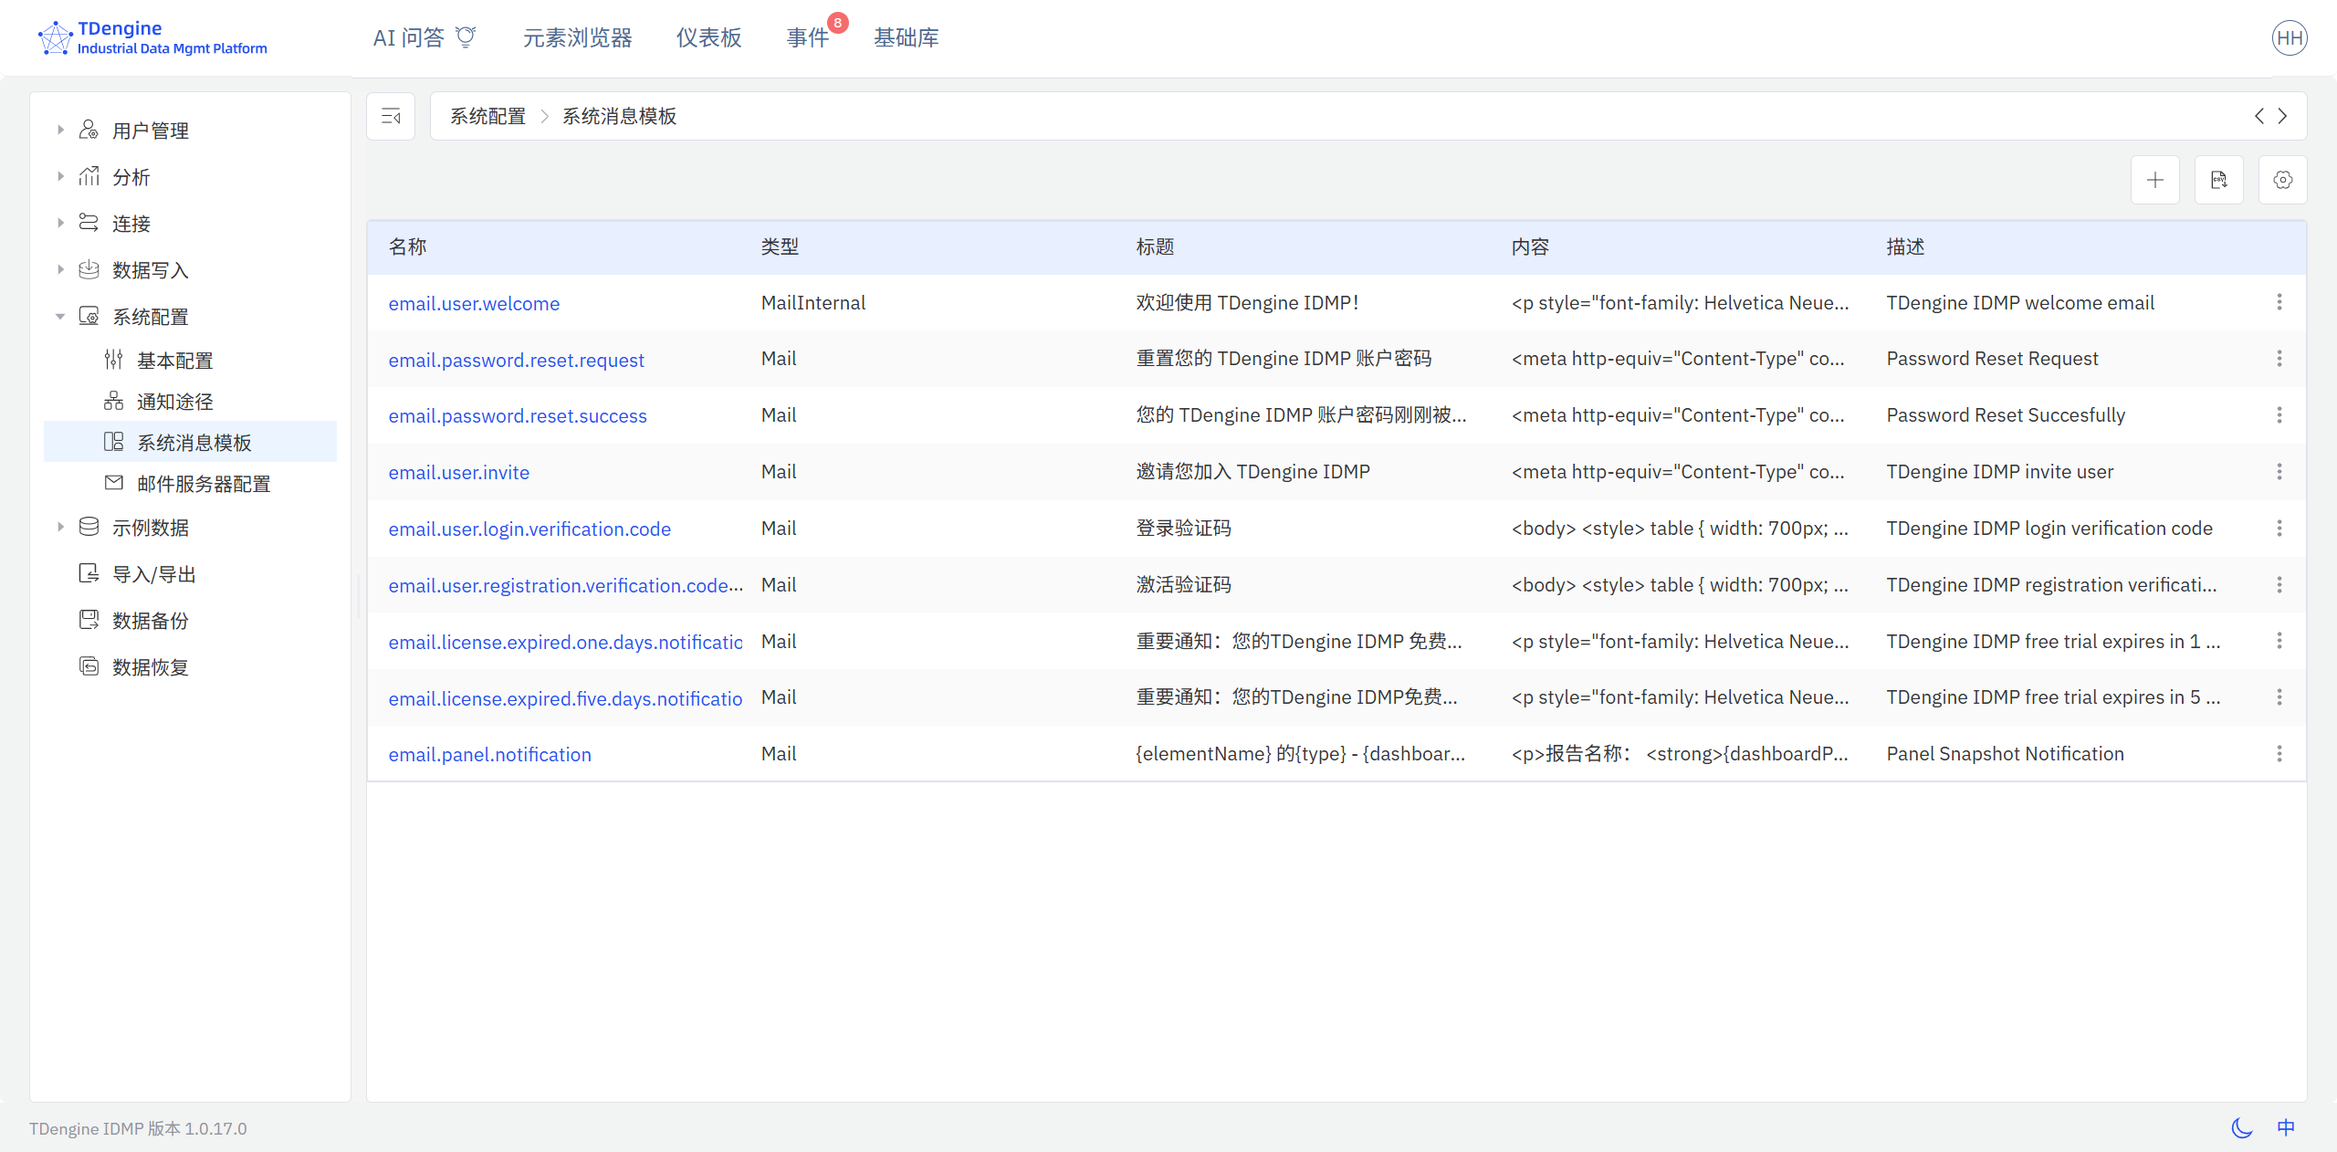The image size is (2337, 1152).
Task: Open table column settings gear icon
Action: [2283, 180]
